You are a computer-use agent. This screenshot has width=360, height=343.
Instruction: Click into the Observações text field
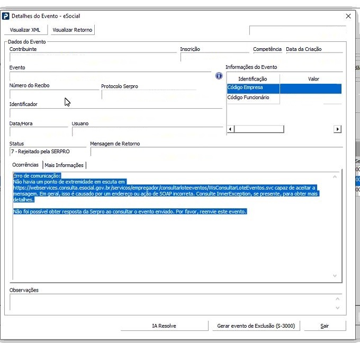(x=169, y=302)
